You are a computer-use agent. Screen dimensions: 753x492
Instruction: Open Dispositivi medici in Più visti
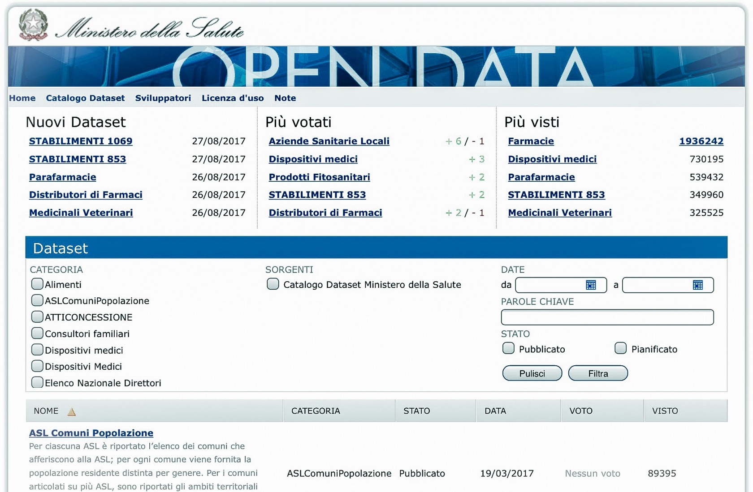click(552, 159)
